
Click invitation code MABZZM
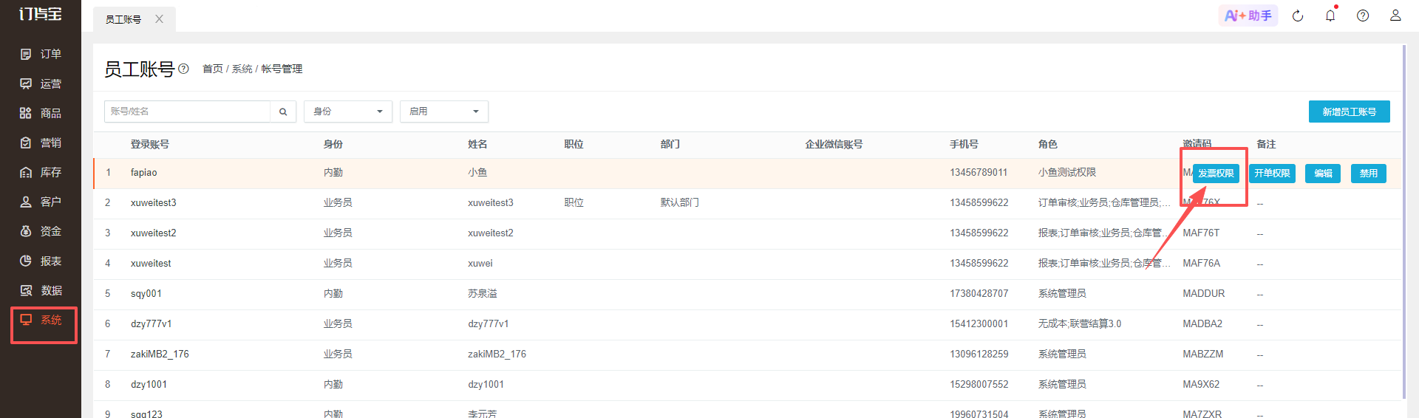[1203, 354]
